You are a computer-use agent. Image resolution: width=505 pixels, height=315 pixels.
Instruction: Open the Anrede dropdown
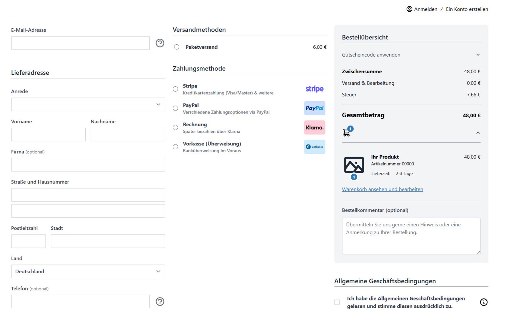click(x=88, y=104)
